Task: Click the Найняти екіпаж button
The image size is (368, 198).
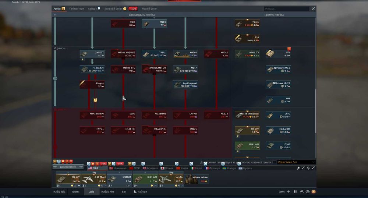Action: (x=197, y=179)
